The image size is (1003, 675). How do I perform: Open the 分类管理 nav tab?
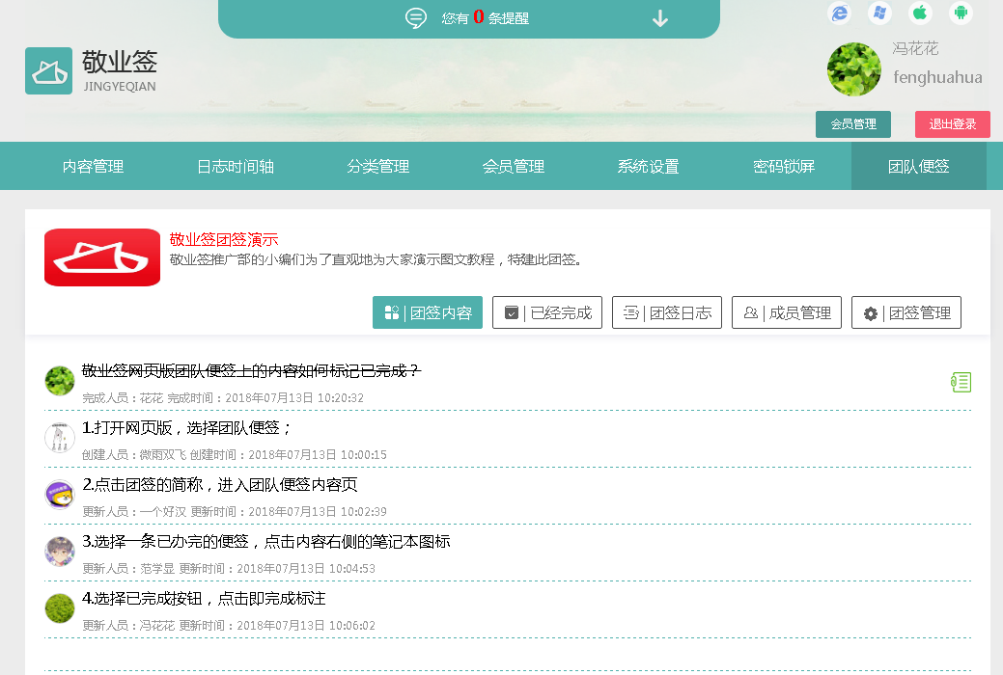pyautogui.click(x=378, y=166)
